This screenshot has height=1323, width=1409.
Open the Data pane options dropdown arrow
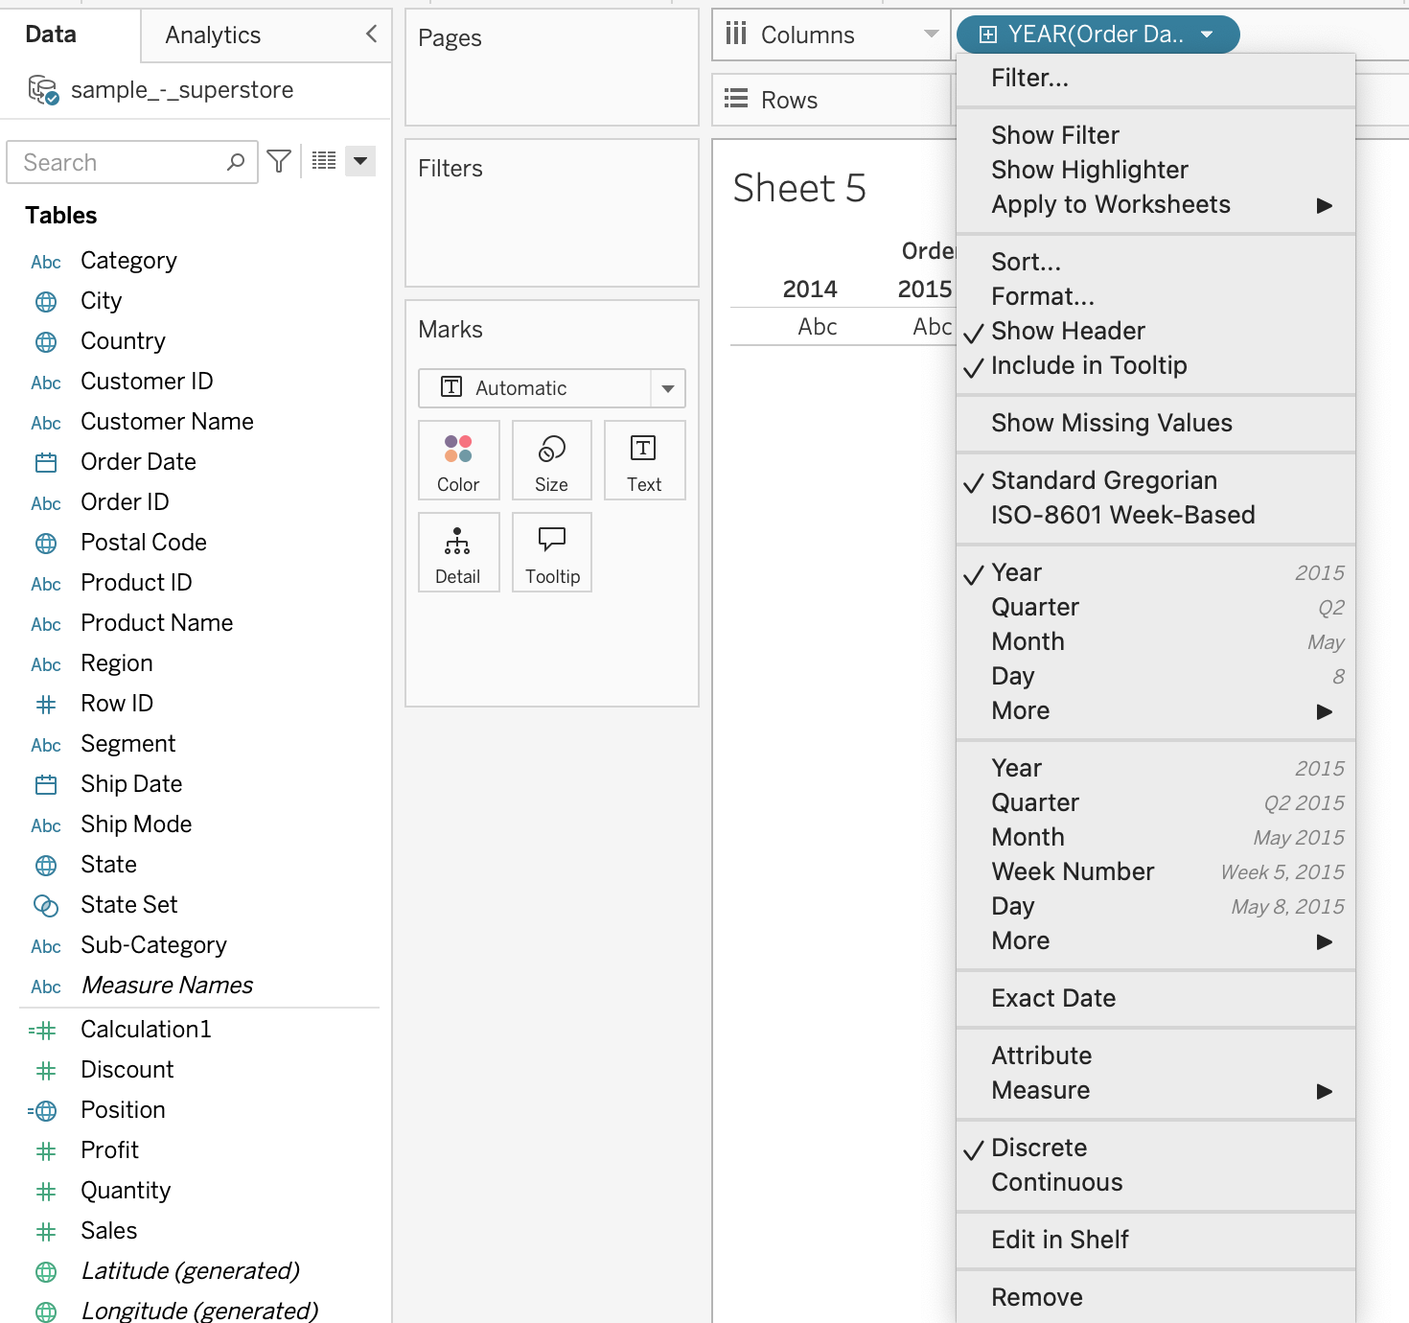[x=360, y=161]
